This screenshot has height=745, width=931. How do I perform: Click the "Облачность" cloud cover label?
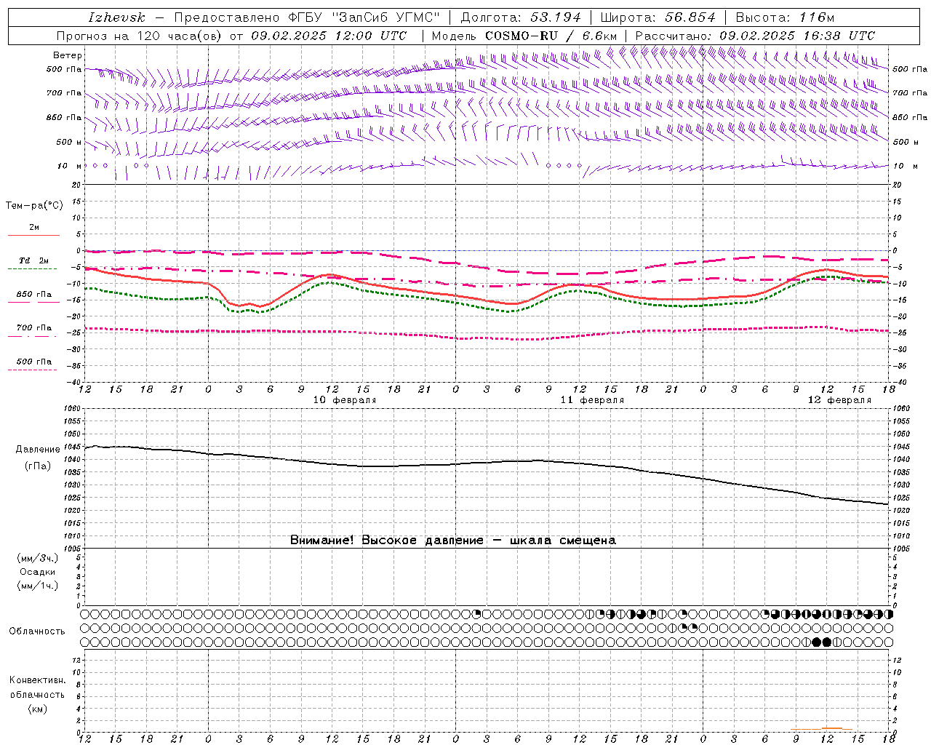37,631
